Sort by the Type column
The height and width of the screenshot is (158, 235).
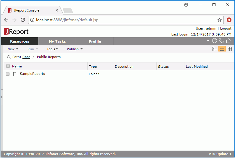tap(93, 67)
